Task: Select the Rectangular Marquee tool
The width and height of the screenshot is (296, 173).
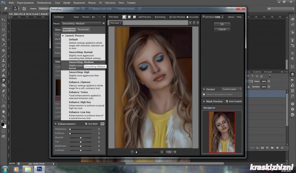Action: (x=3, y=25)
